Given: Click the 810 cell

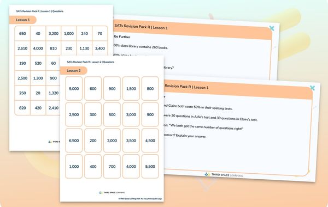Looking at the screenshot, I should (x=54, y=48).
